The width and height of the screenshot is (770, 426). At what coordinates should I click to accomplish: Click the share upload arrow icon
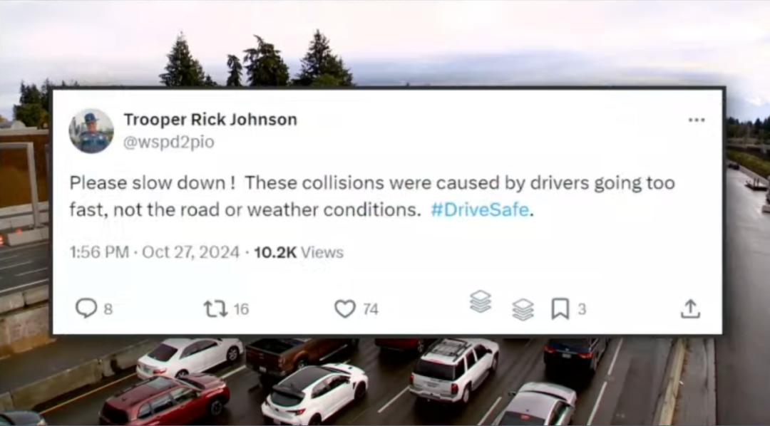coord(690,308)
